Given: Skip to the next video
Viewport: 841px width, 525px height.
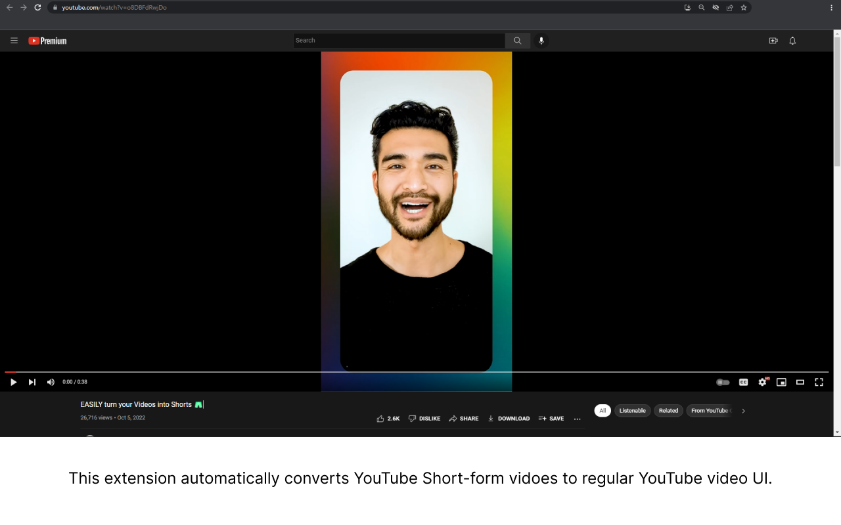Looking at the screenshot, I should pyautogui.click(x=32, y=382).
